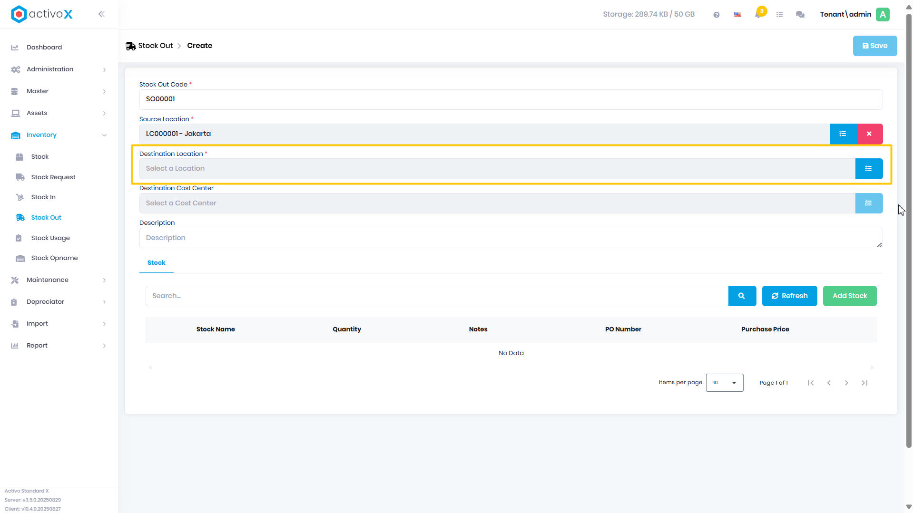Expand the Report menu chevron
Viewport: 913px width, 513px height.
pos(104,346)
